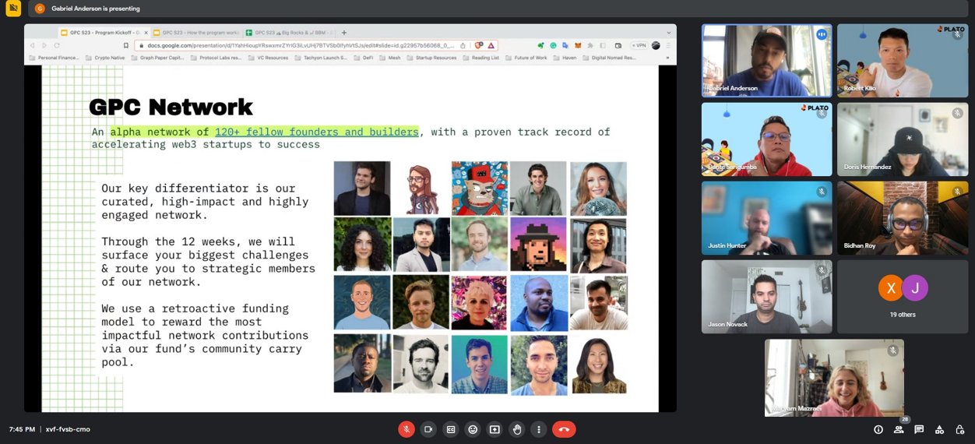Viewport: 975px width, 444px height.
Task: Open Brave Rewards triangle icon
Action: coord(491,45)
